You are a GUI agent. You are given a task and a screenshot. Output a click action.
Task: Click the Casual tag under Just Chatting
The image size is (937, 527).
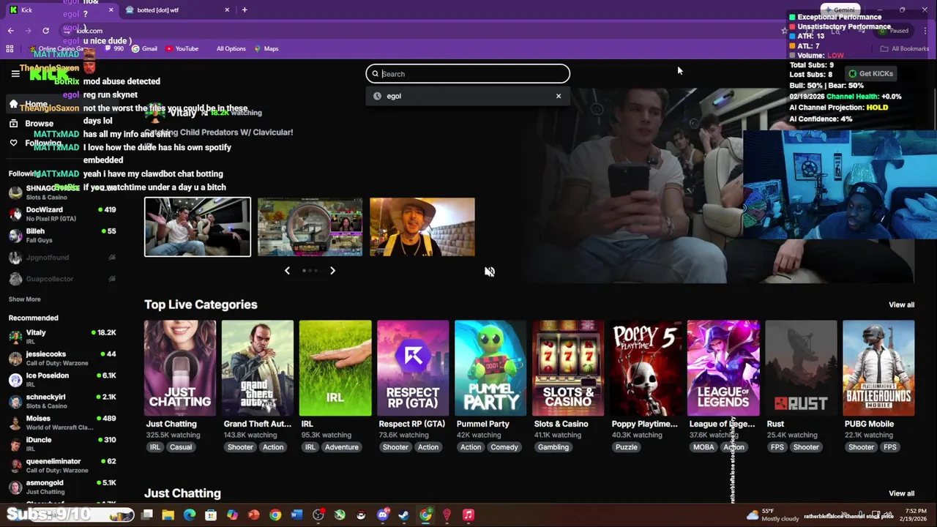[x=181, y=447]
